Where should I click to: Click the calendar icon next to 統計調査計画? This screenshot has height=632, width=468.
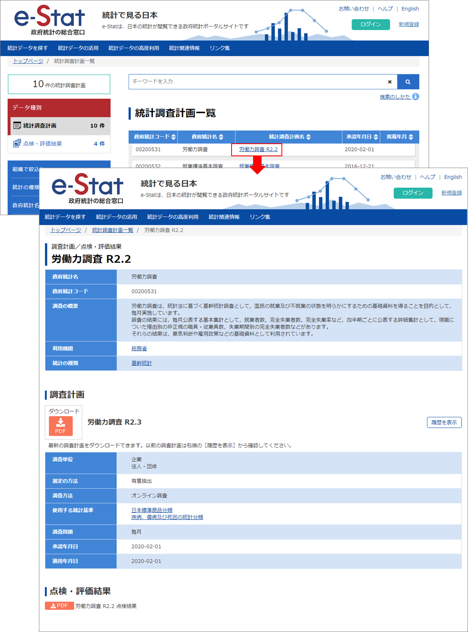(x=17, y=125)
